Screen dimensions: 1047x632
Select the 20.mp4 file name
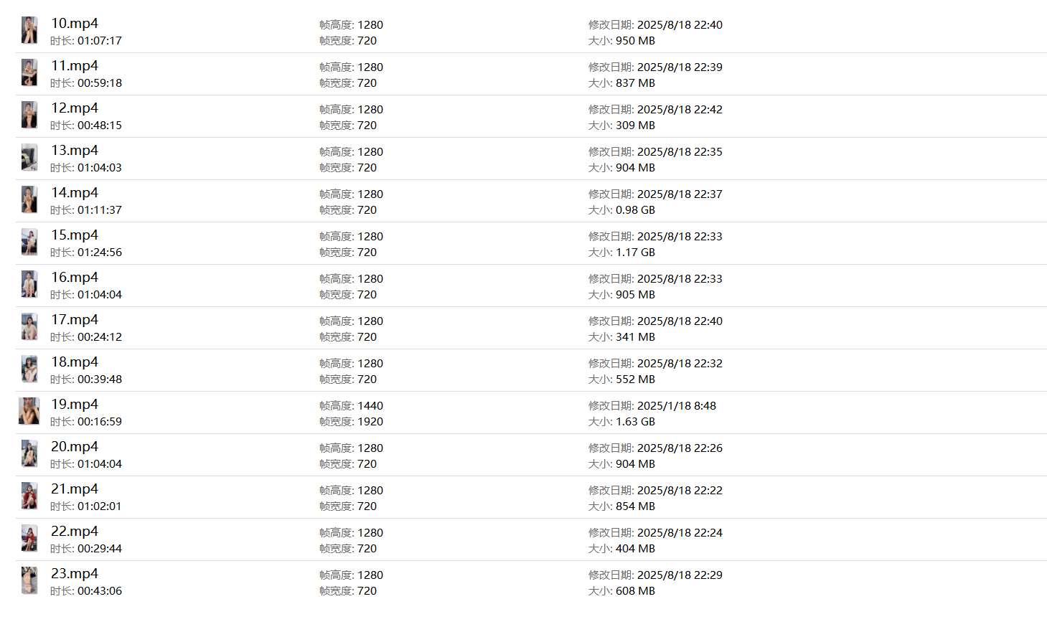tap(75, 447)
